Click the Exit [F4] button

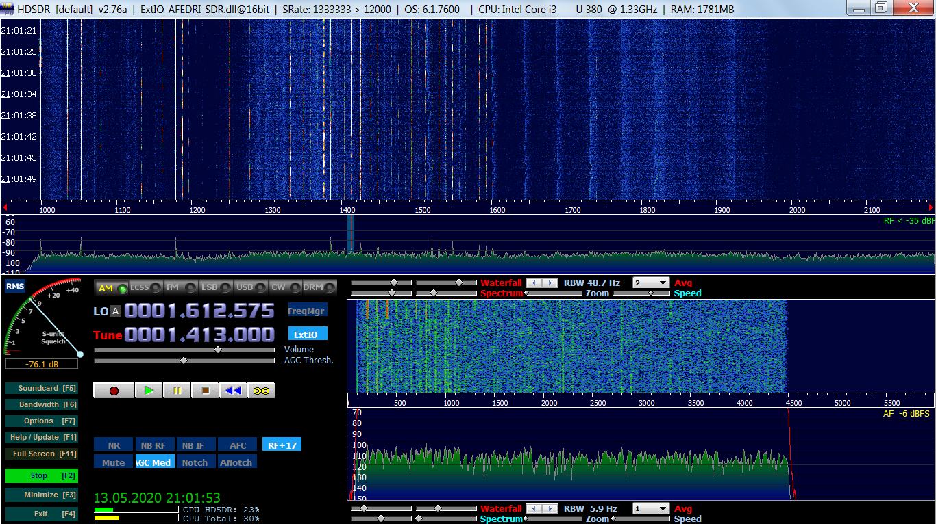pyautogui.click(x=41, y=514)
